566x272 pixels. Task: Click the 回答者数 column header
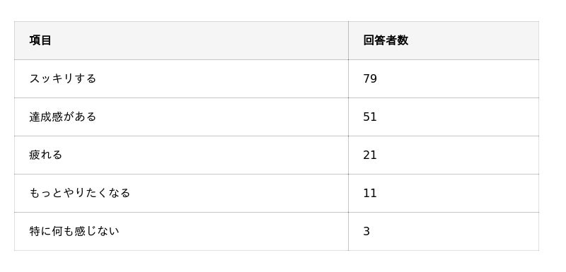(x=444, y=40)
